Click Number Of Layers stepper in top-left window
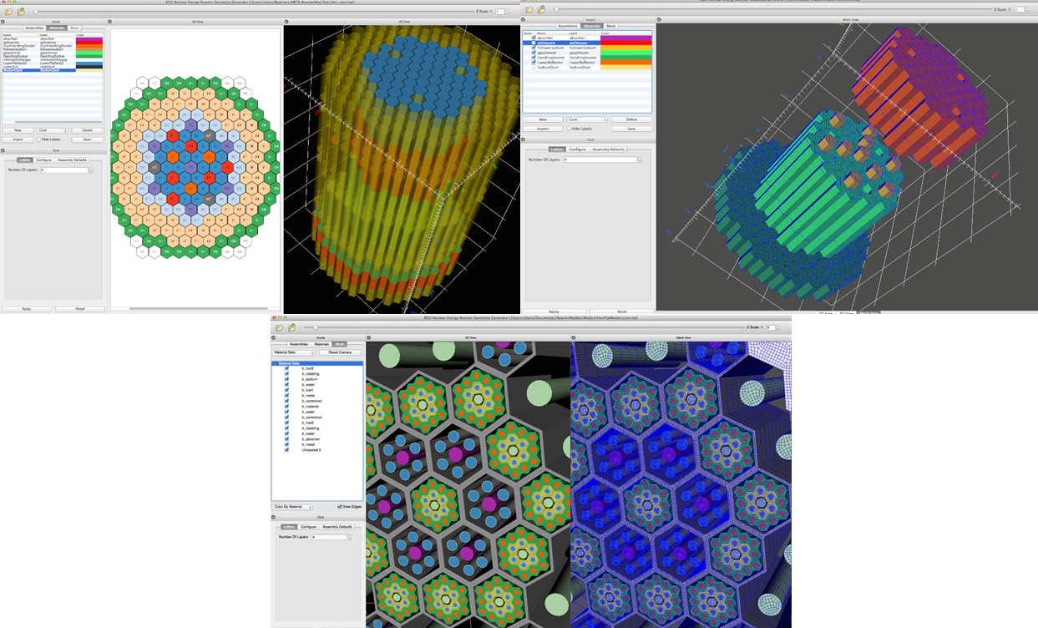 pyautogui.click(x=91, y=170)
